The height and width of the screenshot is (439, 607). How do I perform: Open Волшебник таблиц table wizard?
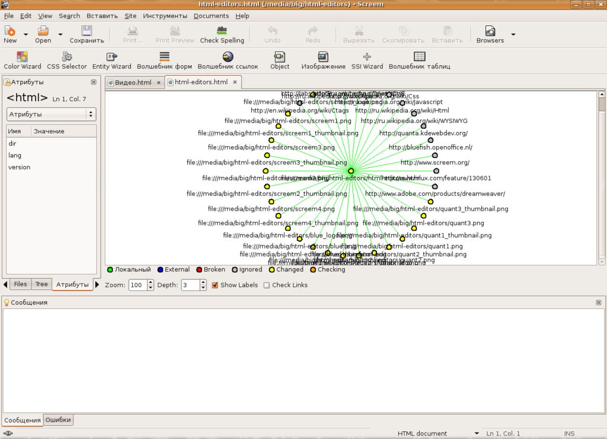click(x=420, y=61)
